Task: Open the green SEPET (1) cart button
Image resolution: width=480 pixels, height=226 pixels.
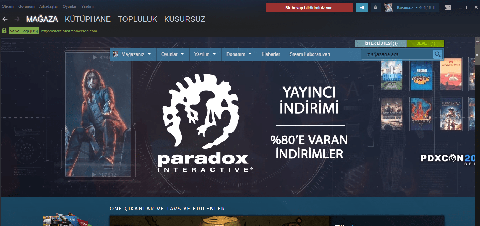Action: click(x=426, y=43)
